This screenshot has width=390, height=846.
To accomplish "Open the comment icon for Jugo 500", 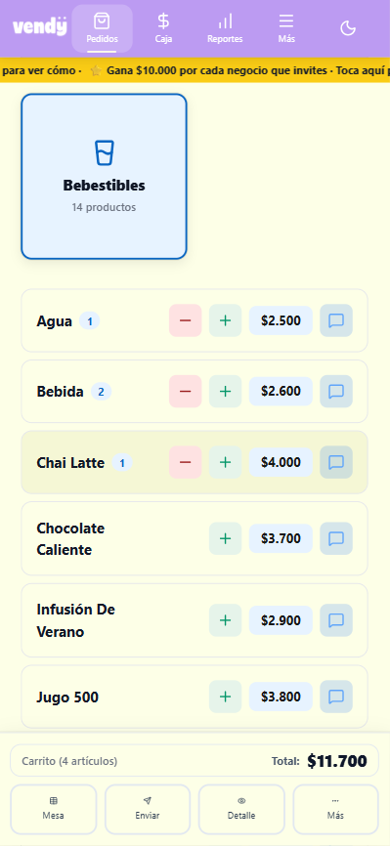I will coord(336,697).
